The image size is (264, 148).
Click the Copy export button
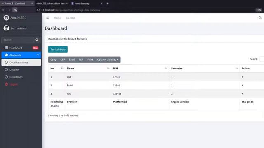(53, 60)
